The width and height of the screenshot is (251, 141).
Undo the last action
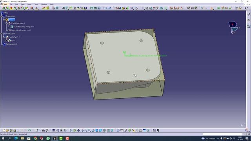tap(30, 130)
